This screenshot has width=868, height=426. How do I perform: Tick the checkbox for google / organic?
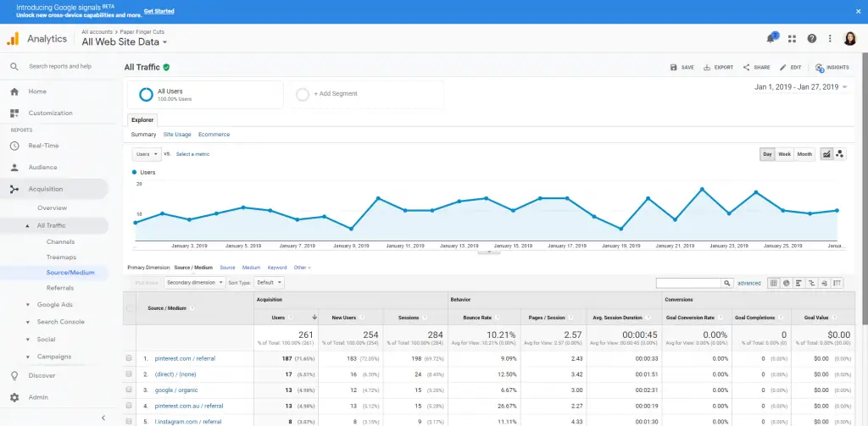coord(130,390)
